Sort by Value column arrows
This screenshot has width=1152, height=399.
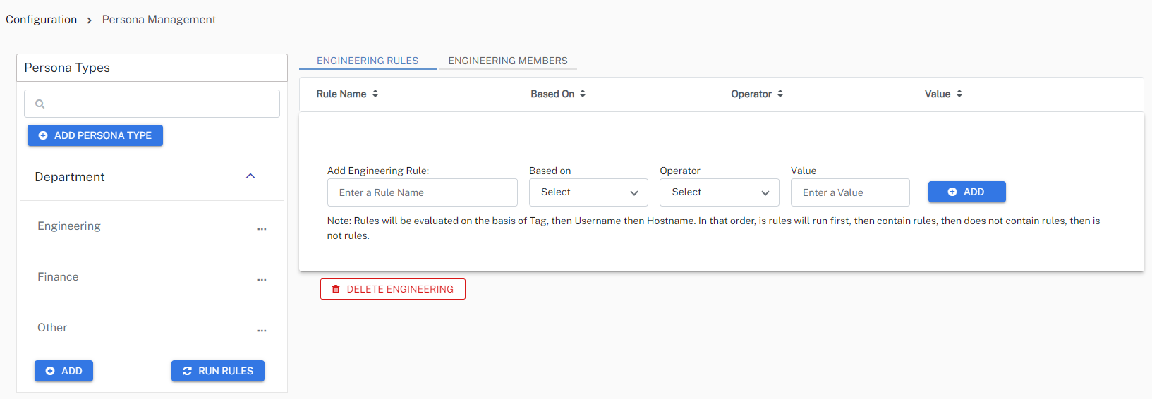[x=959, y=94]
